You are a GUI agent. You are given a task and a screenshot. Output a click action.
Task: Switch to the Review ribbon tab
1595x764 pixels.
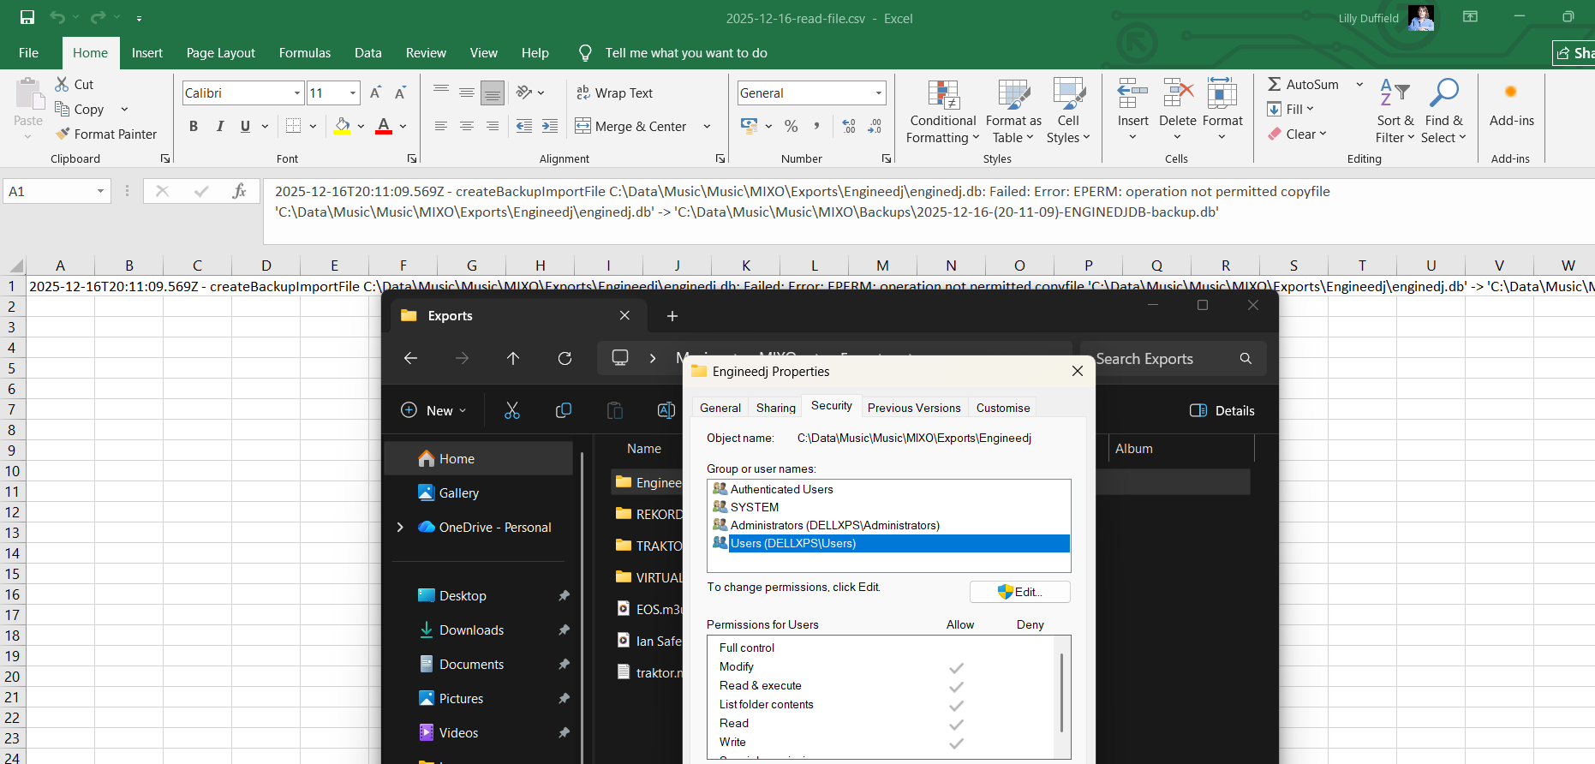pyautogui.click(x=426, y=53)
